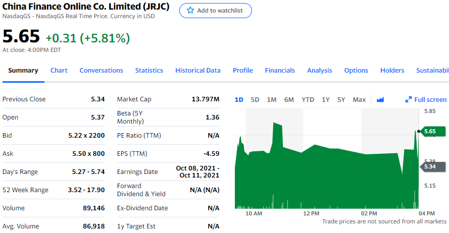Image resolution: width=449 pixels, height=233 pixels.
Task: Click the Day's Range value 5.27 - 5.74
Action: click(88, 172)
